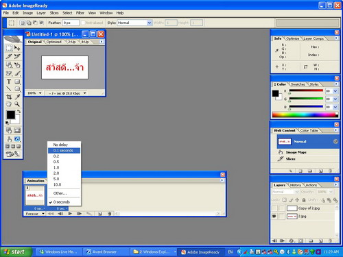
Task: Select the Rectangular Marquee tool
Action: click(x=9, y=48)
